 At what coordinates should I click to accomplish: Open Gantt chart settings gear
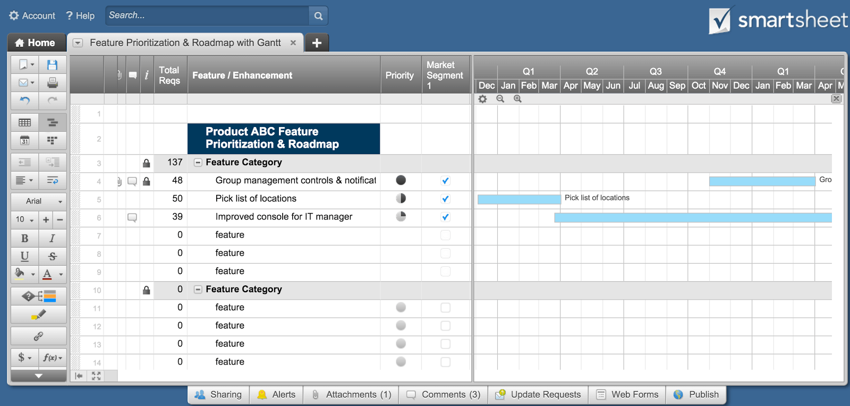pos(482,99)
